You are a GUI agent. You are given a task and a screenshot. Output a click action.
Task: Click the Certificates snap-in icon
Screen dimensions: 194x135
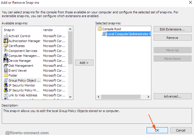pyautogui.click(x=6, y=46)
